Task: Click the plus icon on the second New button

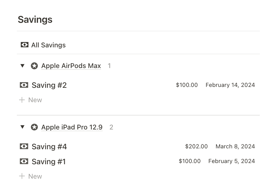Action: 22,176
